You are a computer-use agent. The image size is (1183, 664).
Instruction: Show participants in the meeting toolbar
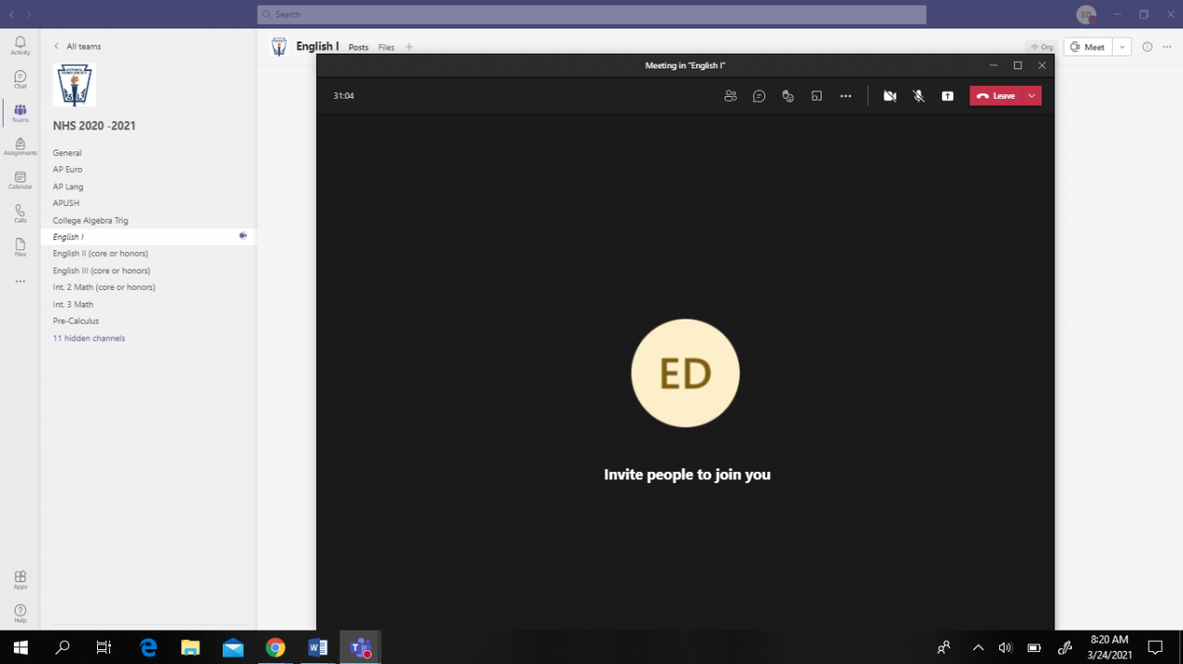pyautogui.click(x=730, y=96)
